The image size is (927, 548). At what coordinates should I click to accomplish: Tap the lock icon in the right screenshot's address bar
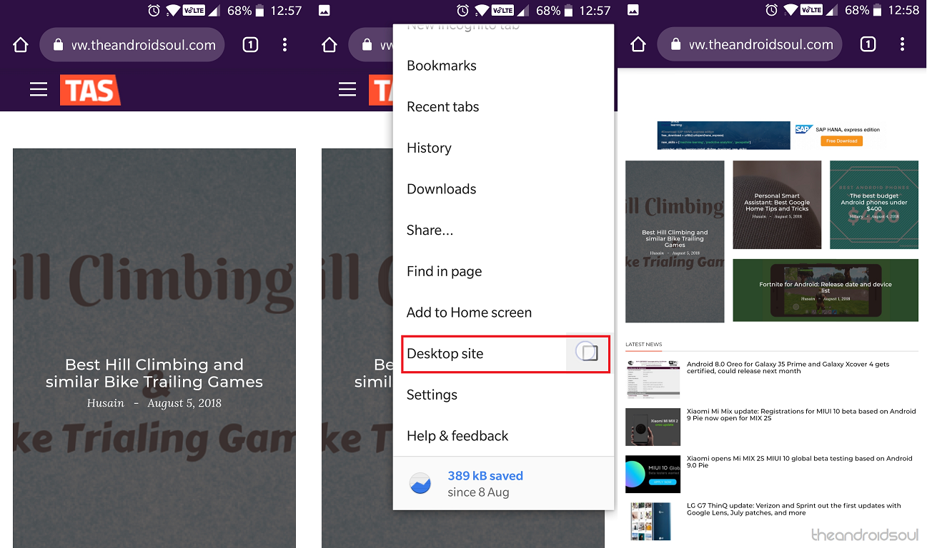coord(675,45)
